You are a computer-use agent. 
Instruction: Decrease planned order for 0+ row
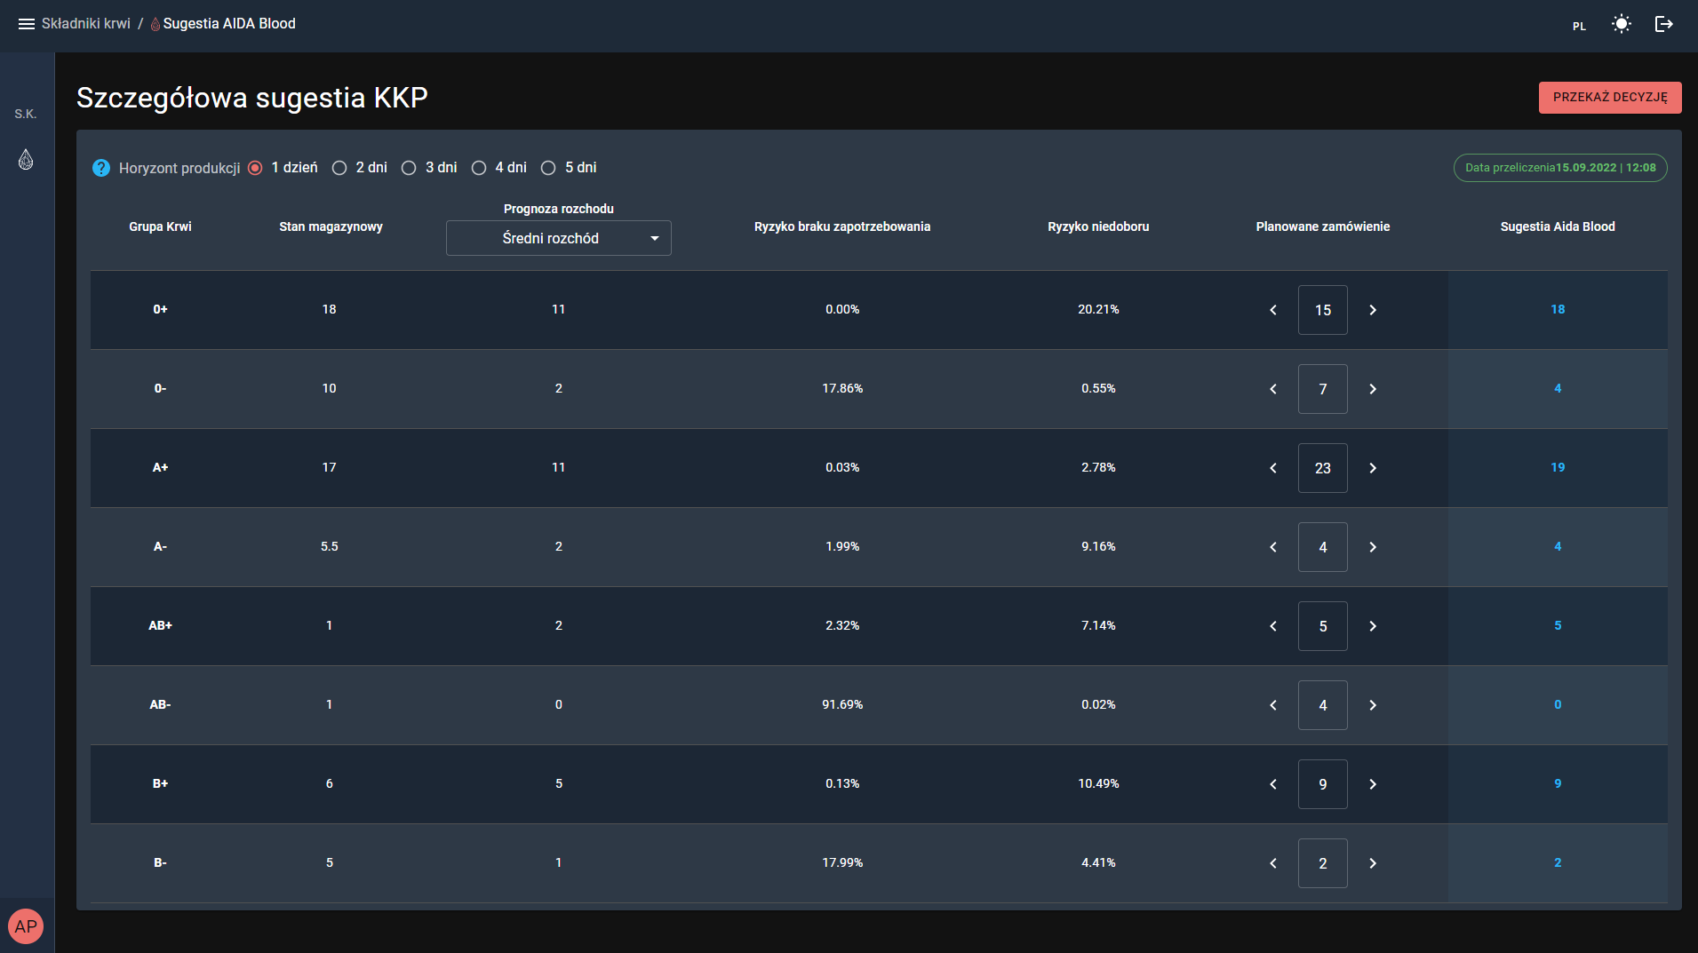1273,310
